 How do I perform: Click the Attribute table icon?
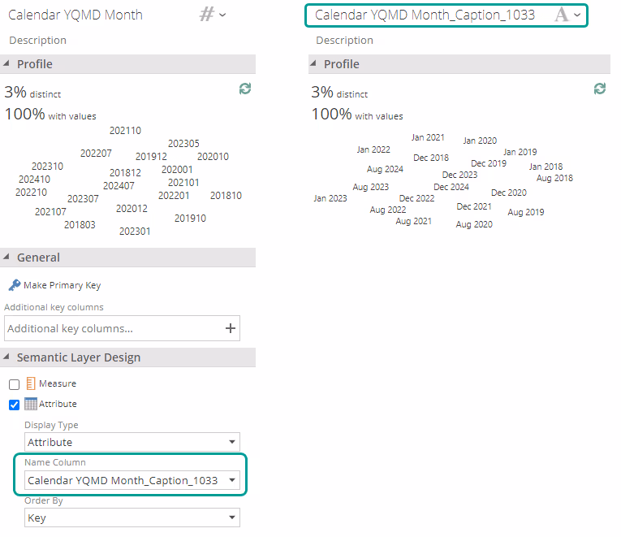click(31, 404)
